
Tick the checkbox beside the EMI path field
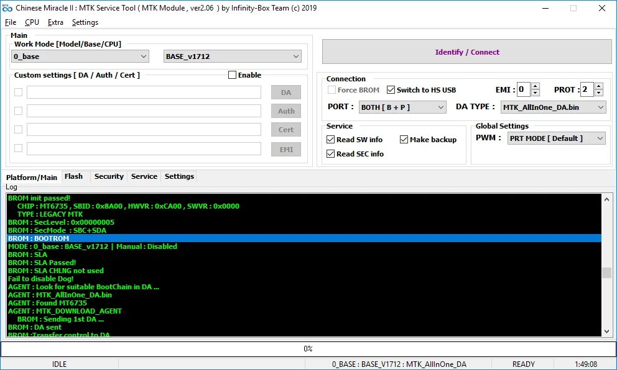(x=18, y=148)
